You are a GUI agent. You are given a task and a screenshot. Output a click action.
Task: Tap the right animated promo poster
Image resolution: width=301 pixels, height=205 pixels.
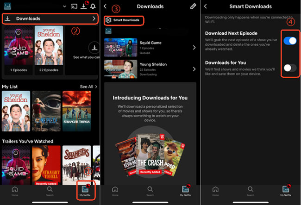(174, 158)
